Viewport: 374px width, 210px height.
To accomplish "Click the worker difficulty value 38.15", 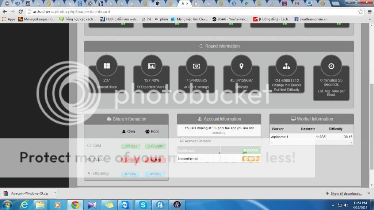I will click(348, 137).
